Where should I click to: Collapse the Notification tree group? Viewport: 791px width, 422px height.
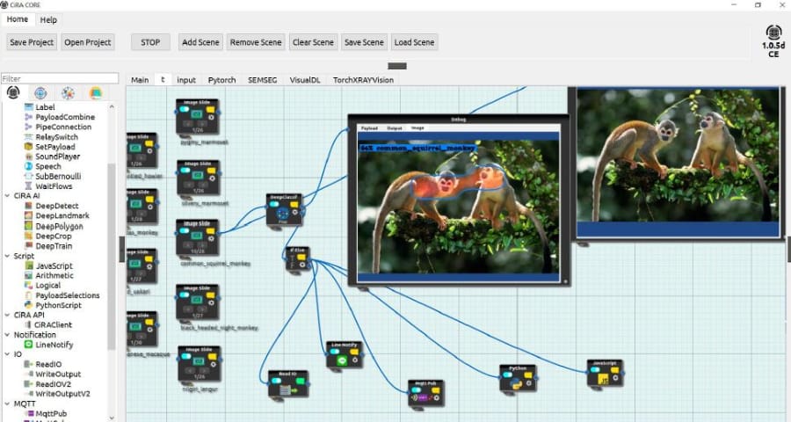pos(7,334)
